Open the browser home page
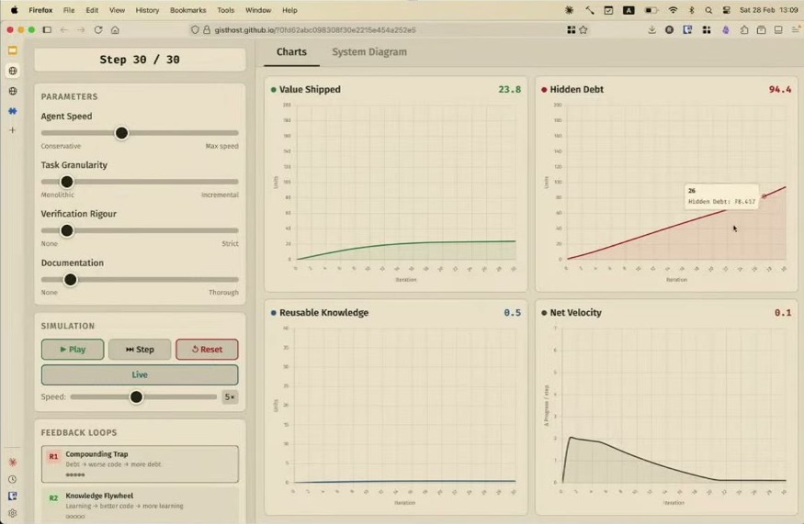 115,29
